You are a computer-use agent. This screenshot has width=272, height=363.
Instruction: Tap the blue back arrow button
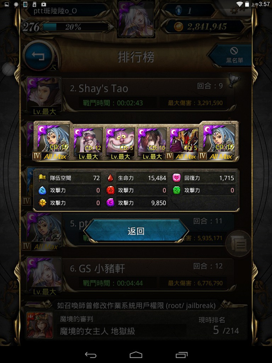[38, 56]
